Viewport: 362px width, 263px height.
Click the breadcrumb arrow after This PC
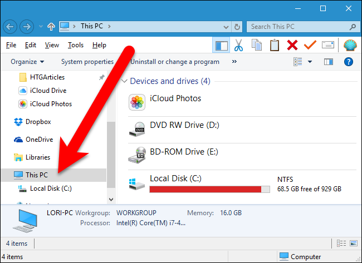pos(109,27)
